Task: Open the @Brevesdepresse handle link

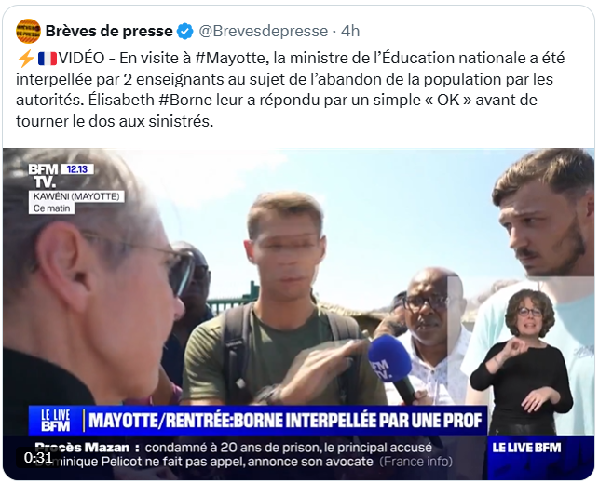Action: tap(264, 31)
